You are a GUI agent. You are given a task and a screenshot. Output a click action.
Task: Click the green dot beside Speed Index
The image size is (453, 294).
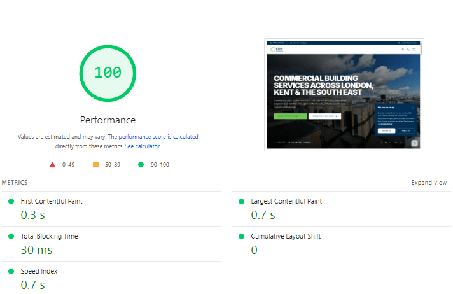pyautogui.click(x=11, y=272)
